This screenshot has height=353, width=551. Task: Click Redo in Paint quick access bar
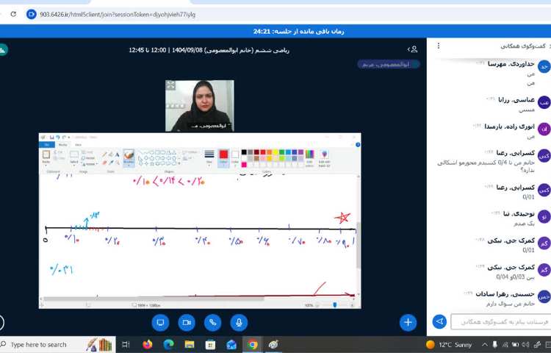[63, 137]
